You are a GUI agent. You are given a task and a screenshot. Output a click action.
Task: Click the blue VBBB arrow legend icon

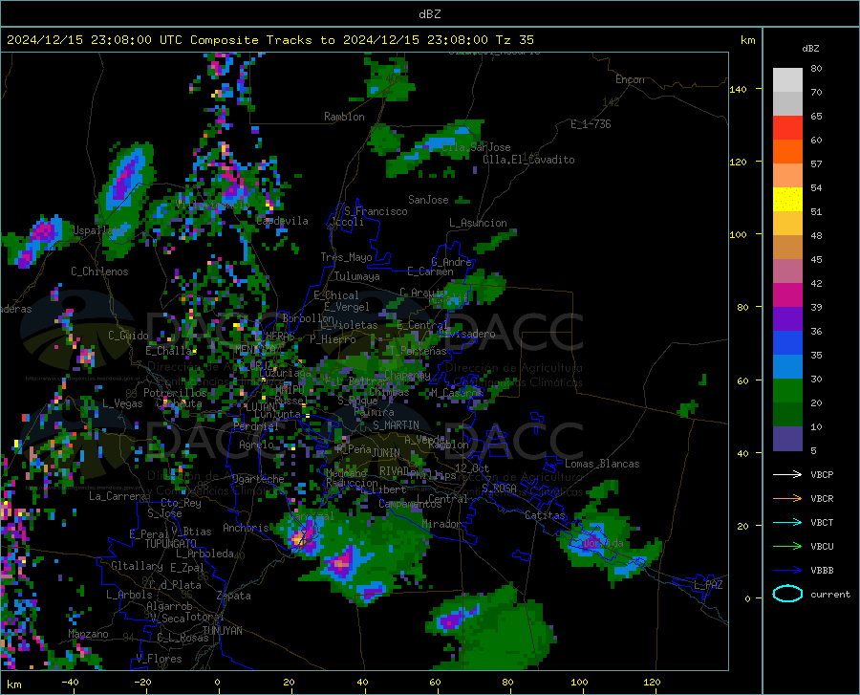(x=787, y=571)
